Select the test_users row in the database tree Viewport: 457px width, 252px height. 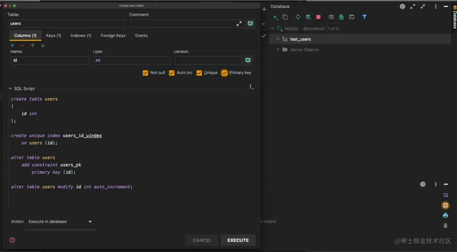click(360, 39)
